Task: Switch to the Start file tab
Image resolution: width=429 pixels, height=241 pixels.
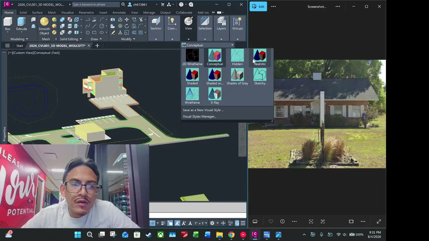Action: [x=20, y=46]
